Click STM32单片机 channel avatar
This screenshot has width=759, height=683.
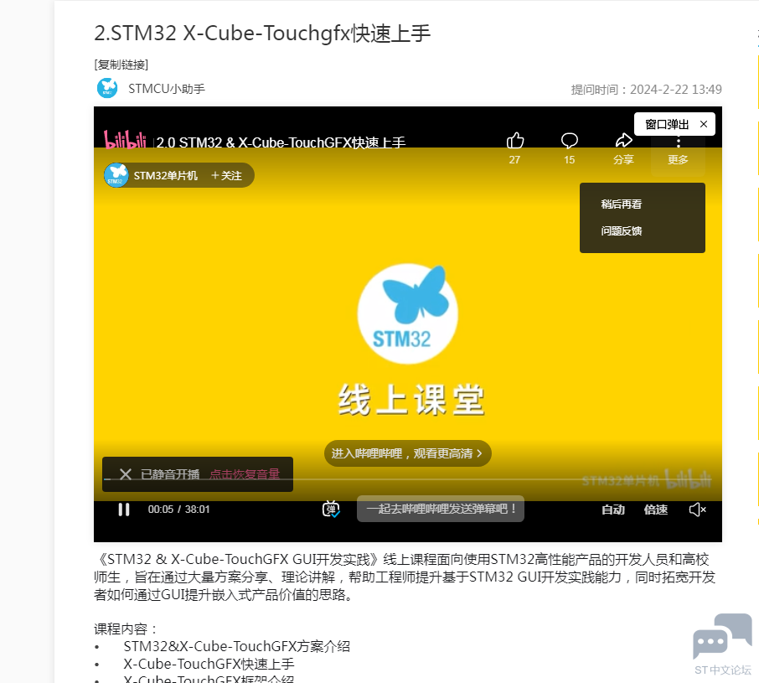pos(116,175)
